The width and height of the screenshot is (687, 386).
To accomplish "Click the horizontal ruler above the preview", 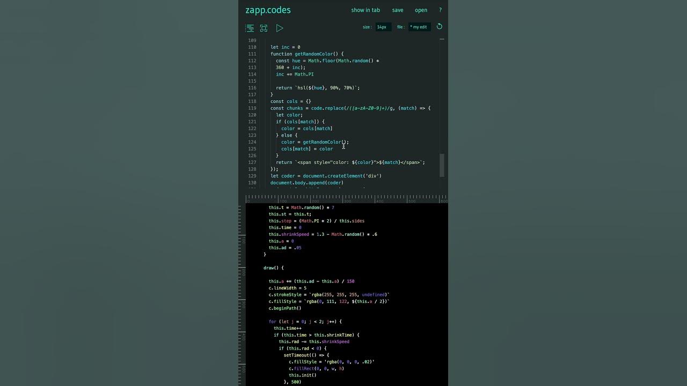I will (347, 198).
